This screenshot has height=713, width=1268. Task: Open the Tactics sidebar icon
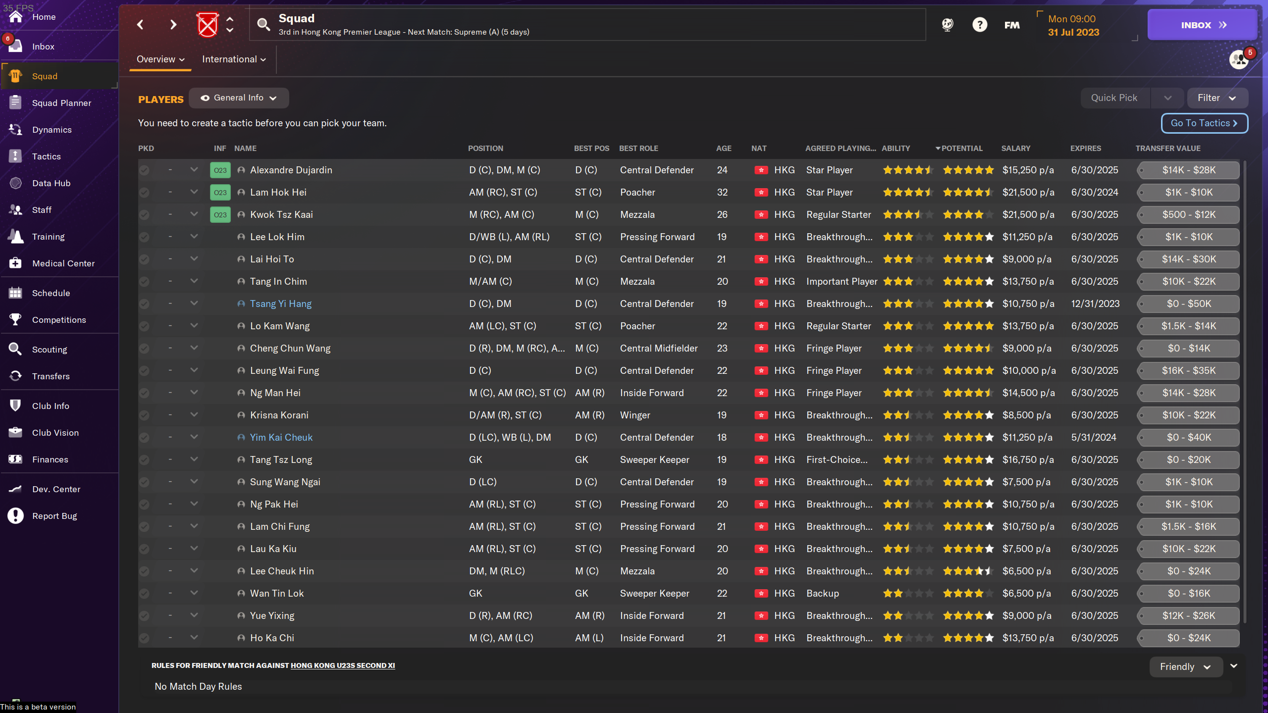point(15,156)
